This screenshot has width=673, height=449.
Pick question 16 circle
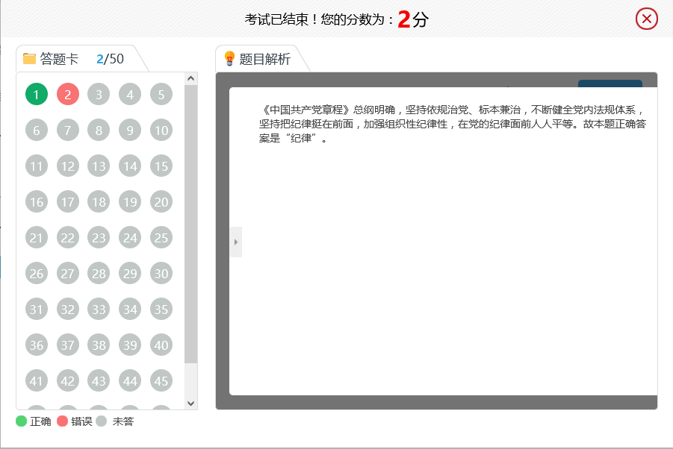[37, 201]
